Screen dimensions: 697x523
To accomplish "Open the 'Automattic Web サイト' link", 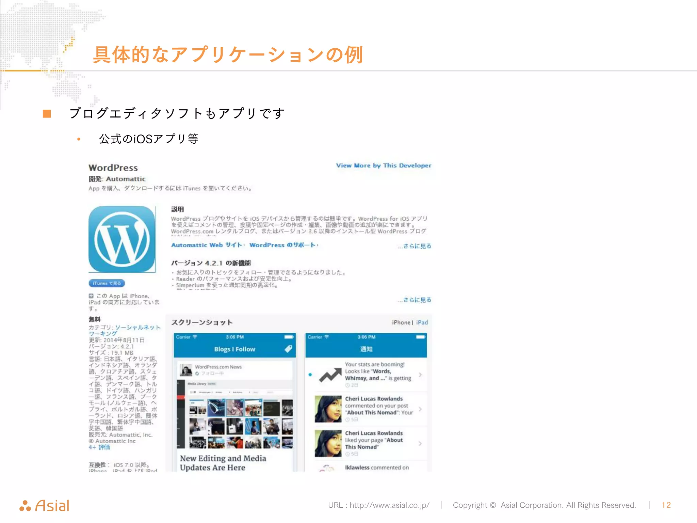I will [x=207, y=245].
